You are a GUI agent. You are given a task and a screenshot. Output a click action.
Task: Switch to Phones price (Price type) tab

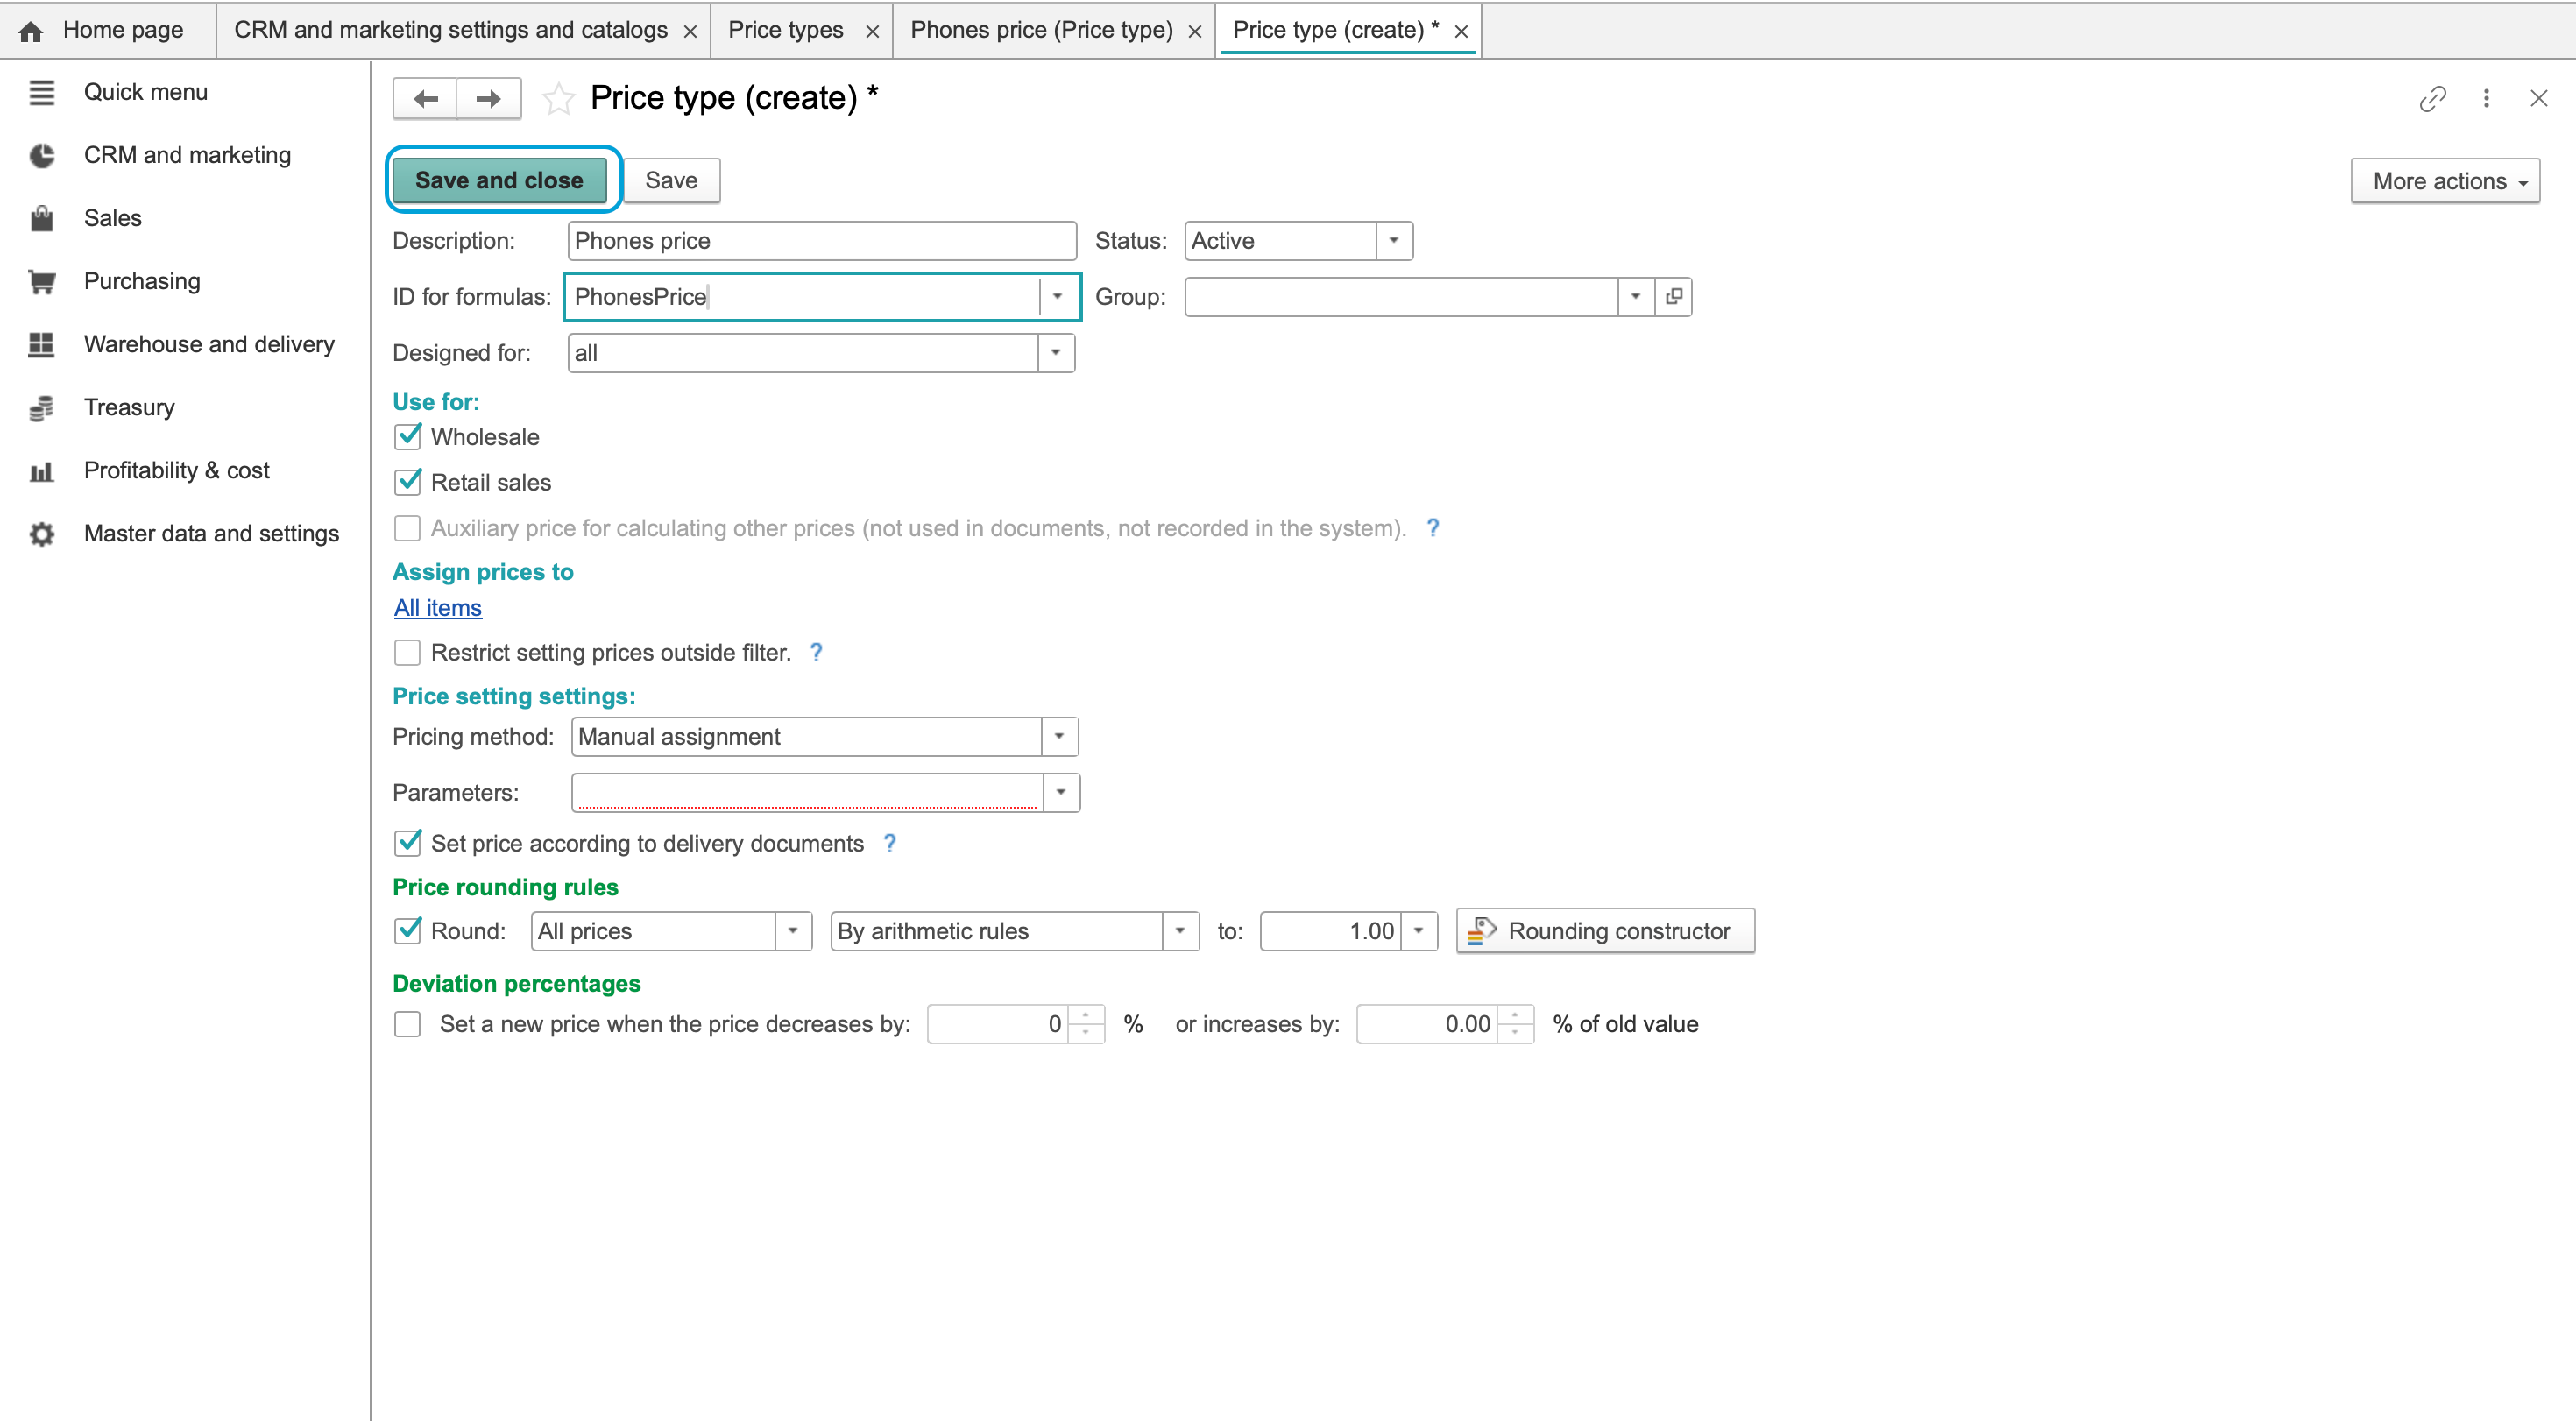point(1041,30)
